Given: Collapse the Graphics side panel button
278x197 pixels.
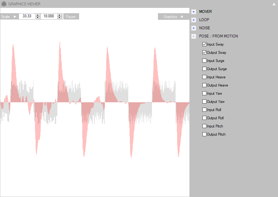Looking at the screenshot, I should 174,16.
